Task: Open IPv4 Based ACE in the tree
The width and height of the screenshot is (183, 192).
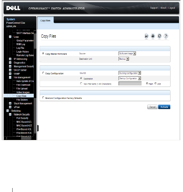Action: coord(24,133)
